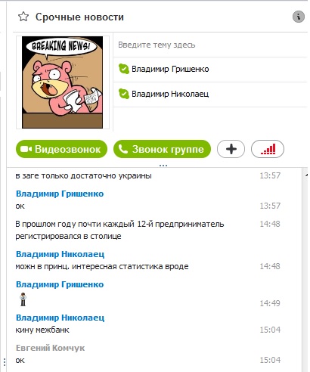Click the status icon beside Владимир Николаец
The height and width of the screenshot is (372, 310).
124,94
